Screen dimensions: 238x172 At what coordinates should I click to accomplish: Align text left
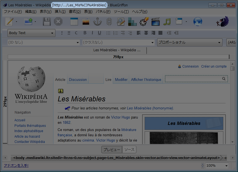[x=139, y=33]
